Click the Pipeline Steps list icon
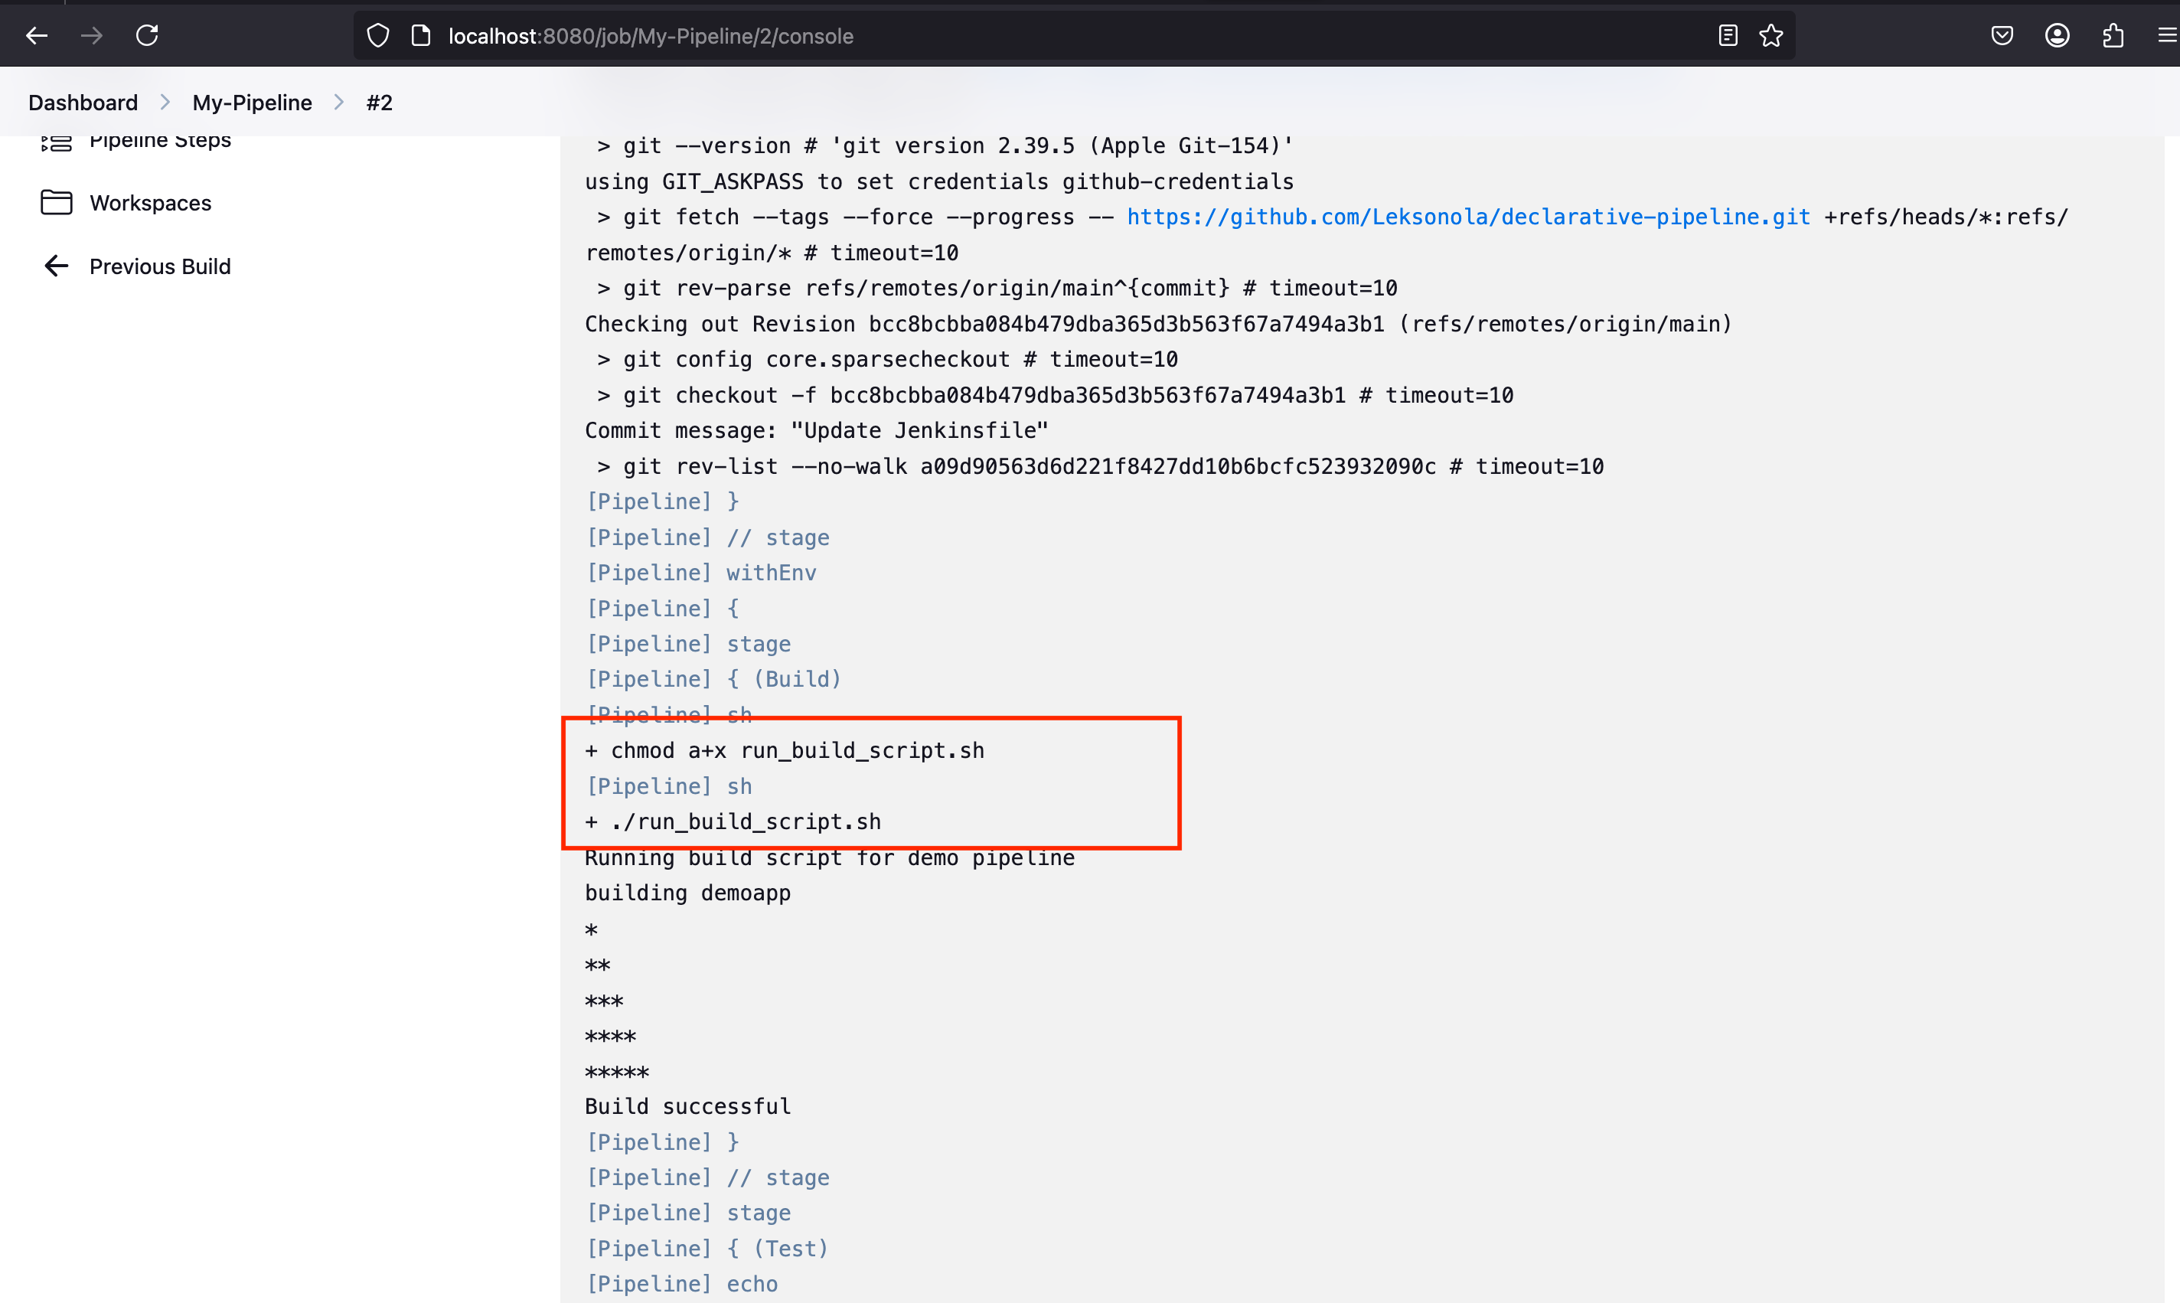The height and width of the screenshot is (1303, 2180). click(x=56, y=142)
